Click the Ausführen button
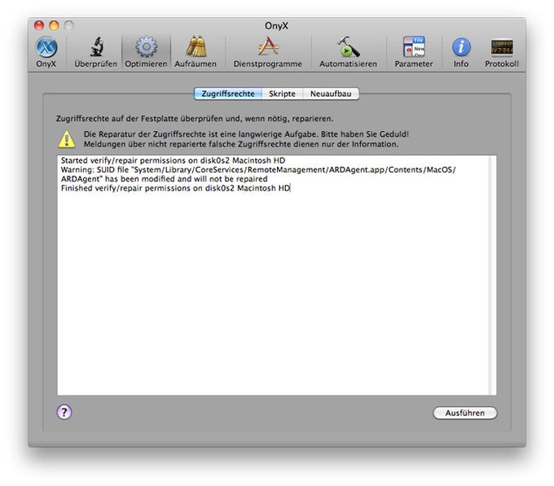Image resolution: width=554 pixels, height=486 pixels. [x=464, y=413]
